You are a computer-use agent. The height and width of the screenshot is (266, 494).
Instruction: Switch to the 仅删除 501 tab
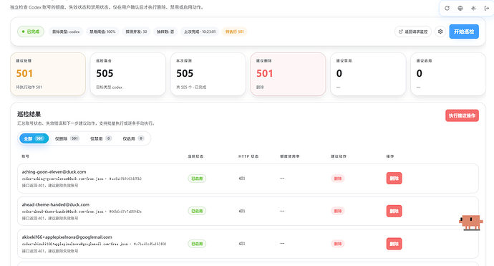[x=67, y=138]
